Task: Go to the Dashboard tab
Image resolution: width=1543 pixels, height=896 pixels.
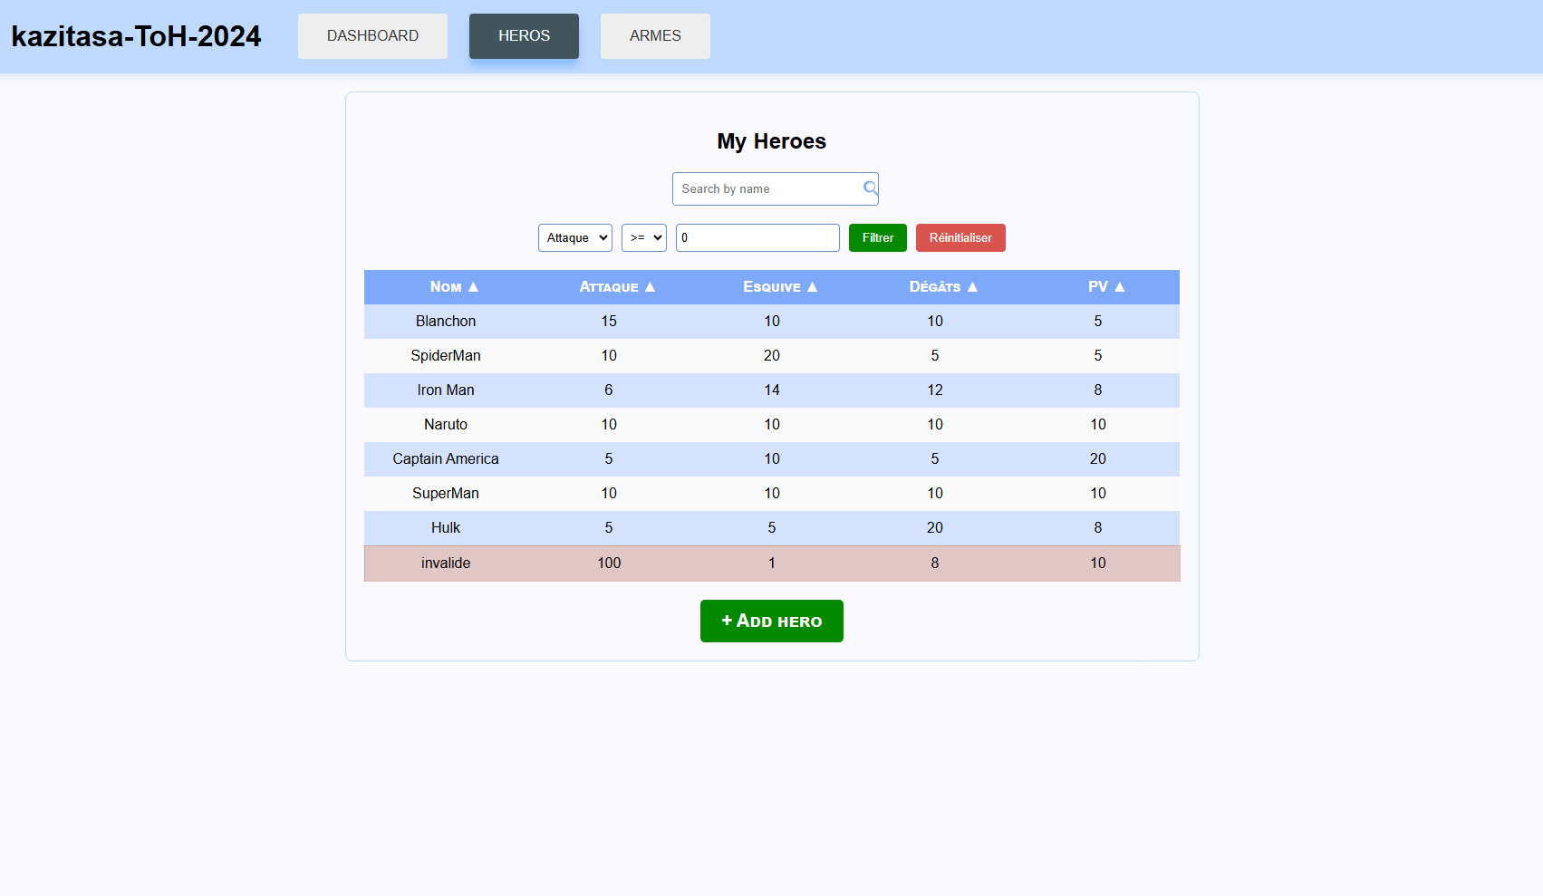Action: point(372,36)
